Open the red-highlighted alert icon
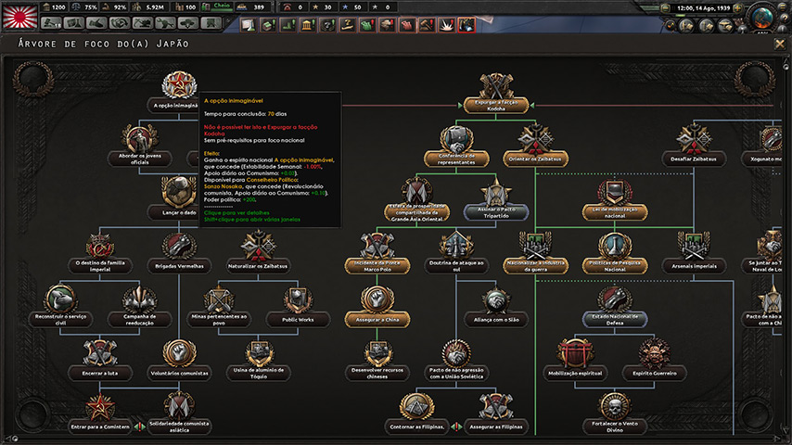This screenshot has height=445, width=792. point(466,25)
